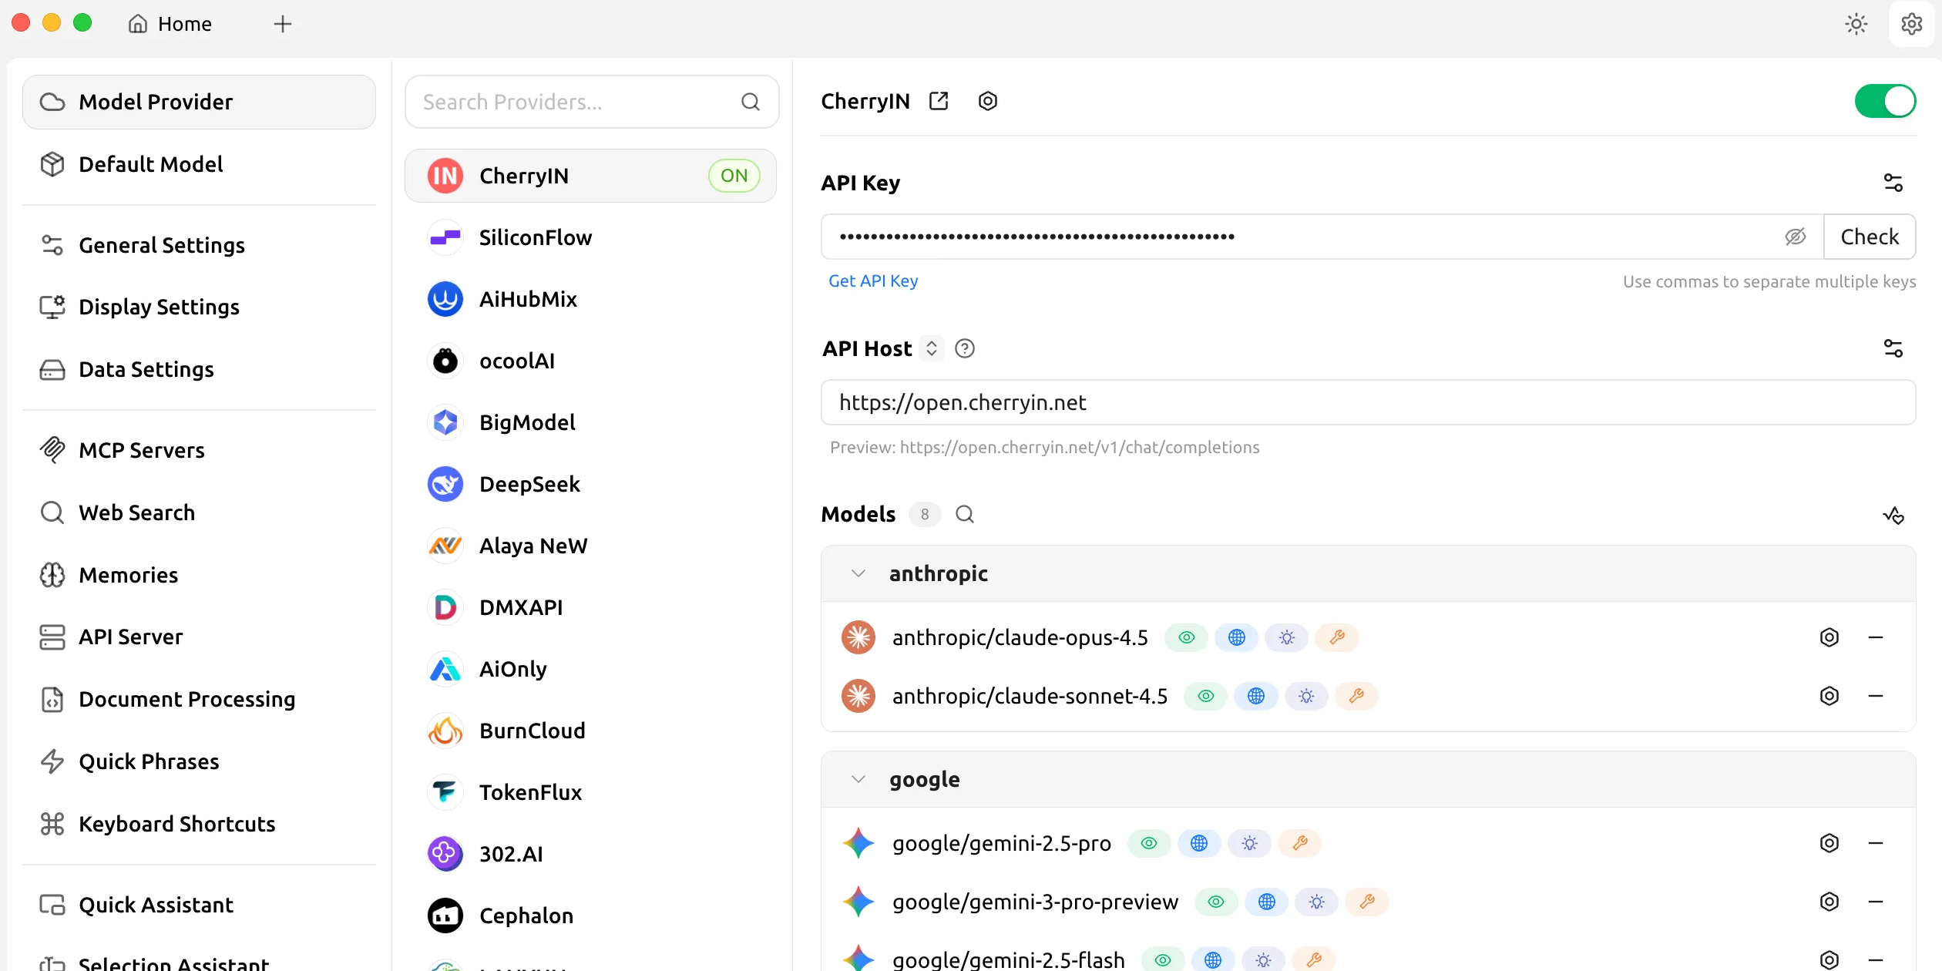Open CherryIN provider settings gear icon
1942x971 pixels.
point(988,101)
